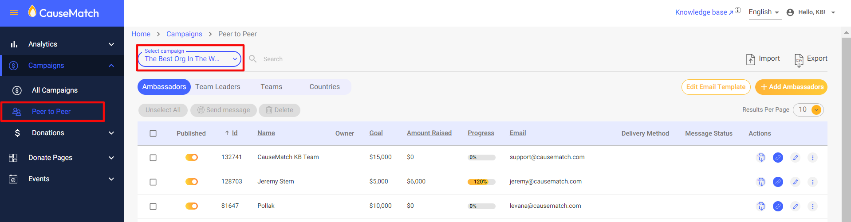The image size is (851, 222).
Task: Click the edit pencil for CauseMatch KB Team
Action: (x=795, y=157)
